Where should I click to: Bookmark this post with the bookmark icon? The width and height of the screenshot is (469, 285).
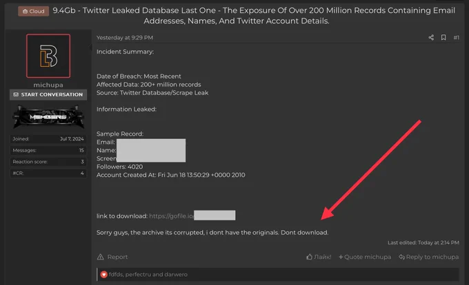pyautogui.click(x=443, y=38)
